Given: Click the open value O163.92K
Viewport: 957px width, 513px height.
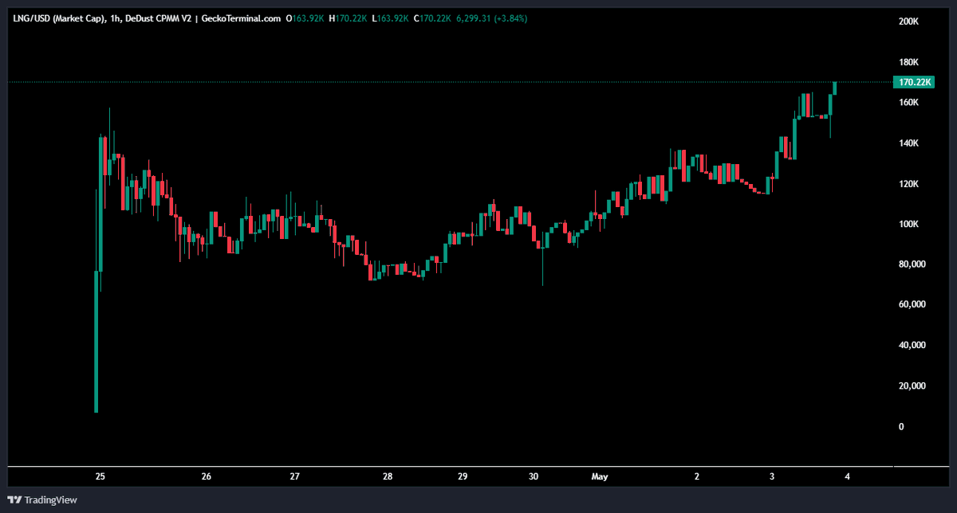Looking at the screenshot, I should [305, 18].
